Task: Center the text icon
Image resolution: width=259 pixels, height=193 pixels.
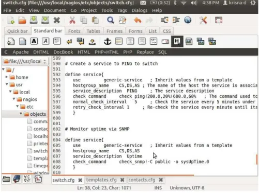Action: point(130,41)
